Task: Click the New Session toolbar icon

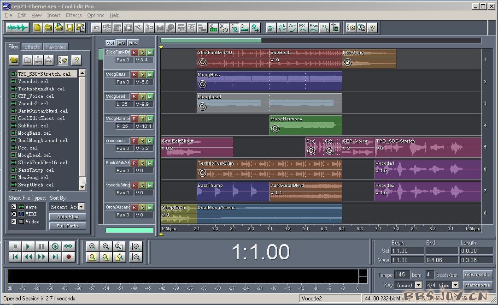Action: 37,28
